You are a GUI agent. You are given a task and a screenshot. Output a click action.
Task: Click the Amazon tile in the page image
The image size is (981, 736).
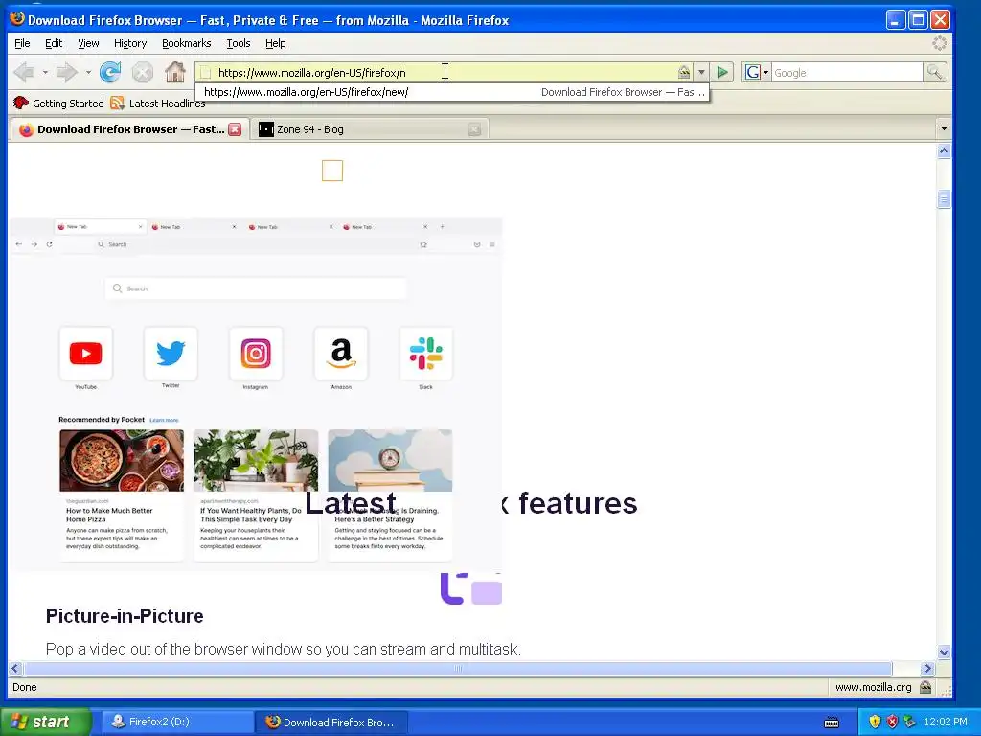click(x=341, y=354)
